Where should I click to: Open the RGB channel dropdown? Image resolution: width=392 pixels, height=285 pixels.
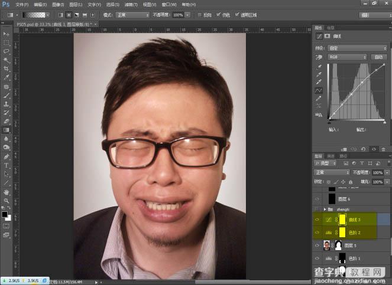pos(347,57)
